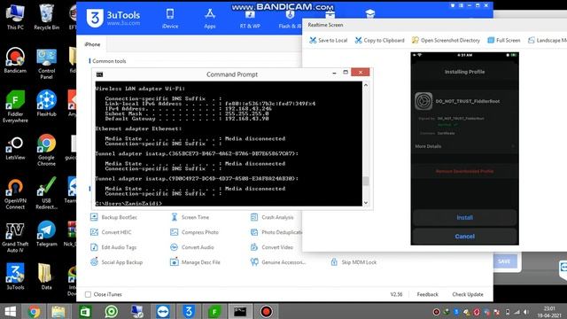The width and height of the screenshot is (567, 319).
Task: Open the Bandicam desktop shortcut
Action: pos(15,60)
